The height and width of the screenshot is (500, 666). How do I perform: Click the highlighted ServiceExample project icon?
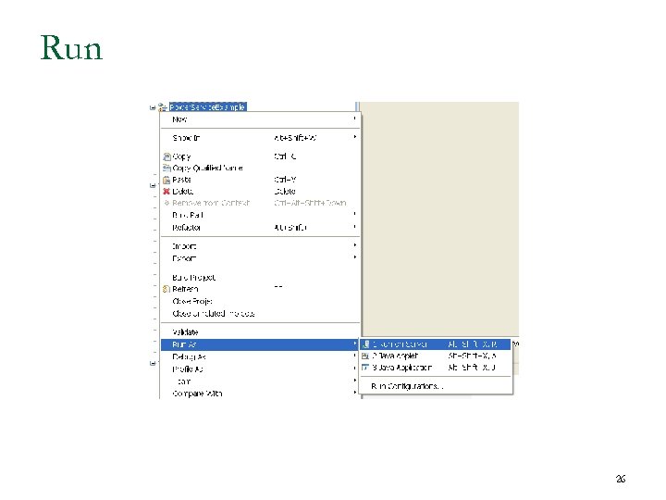[162, 107]
